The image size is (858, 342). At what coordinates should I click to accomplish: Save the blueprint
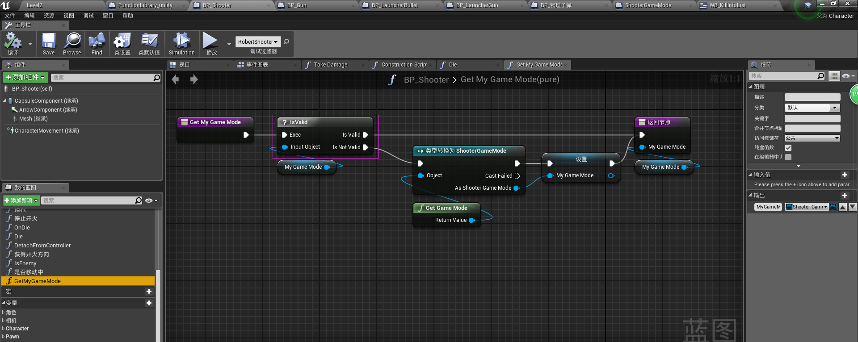pyautogui.click(x=49, y=44)
